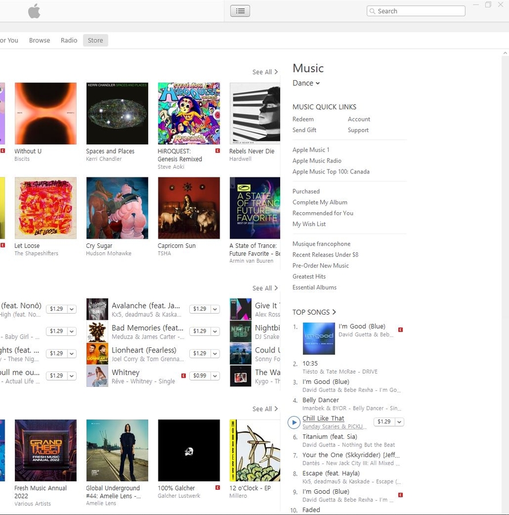Open the My Wish List link
This screenshot has width=509, height=515.
coord(309,224)
